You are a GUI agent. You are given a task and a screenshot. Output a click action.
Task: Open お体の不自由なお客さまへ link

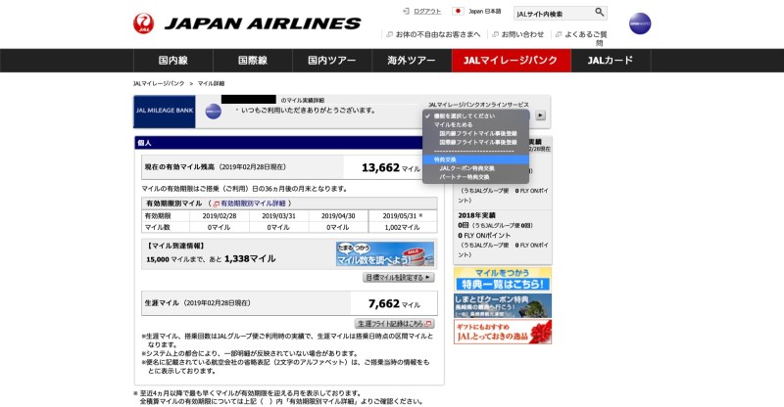tap(437, 34)
